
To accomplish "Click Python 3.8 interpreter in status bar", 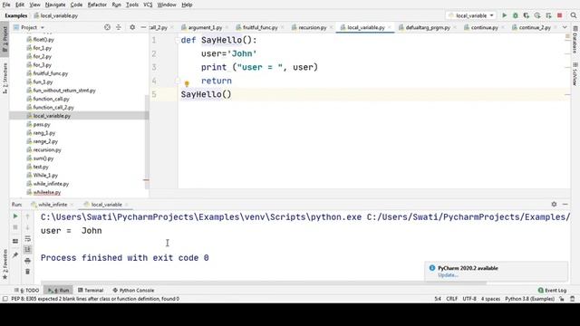I will (x=529, y=299).
